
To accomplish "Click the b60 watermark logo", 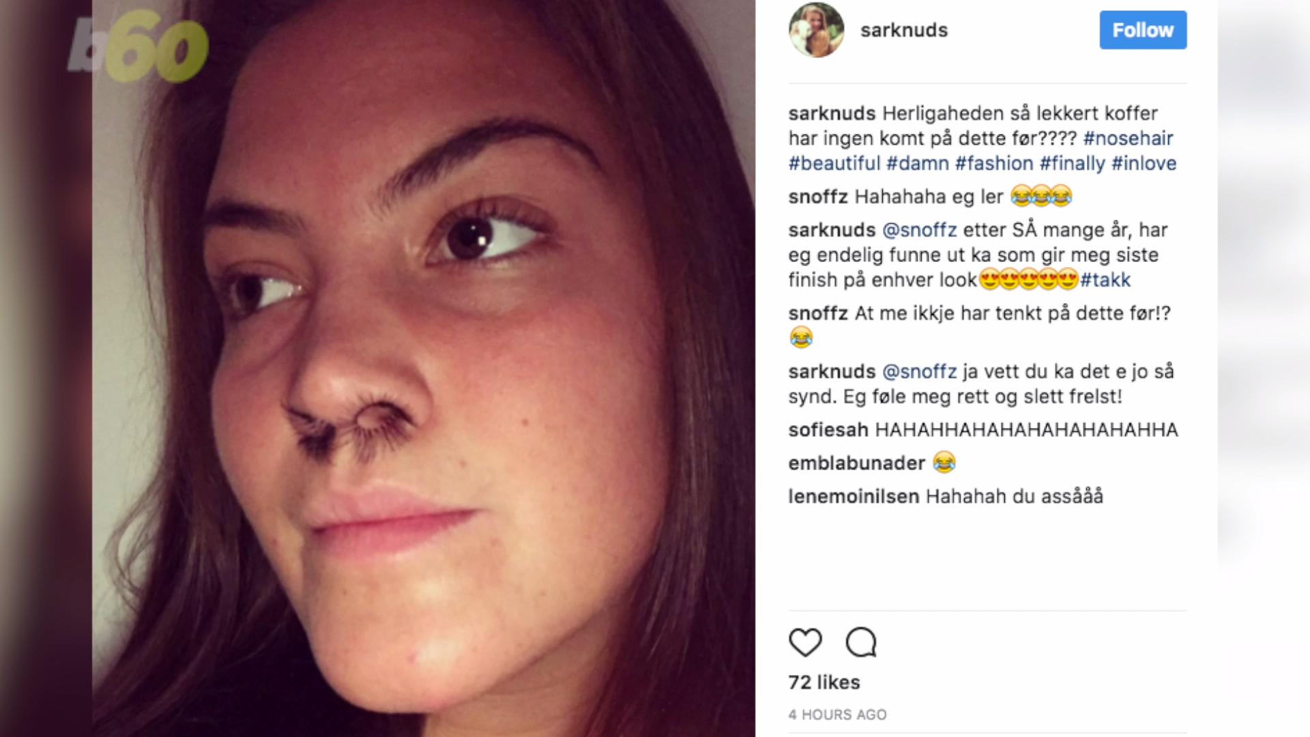I will 139,48.
